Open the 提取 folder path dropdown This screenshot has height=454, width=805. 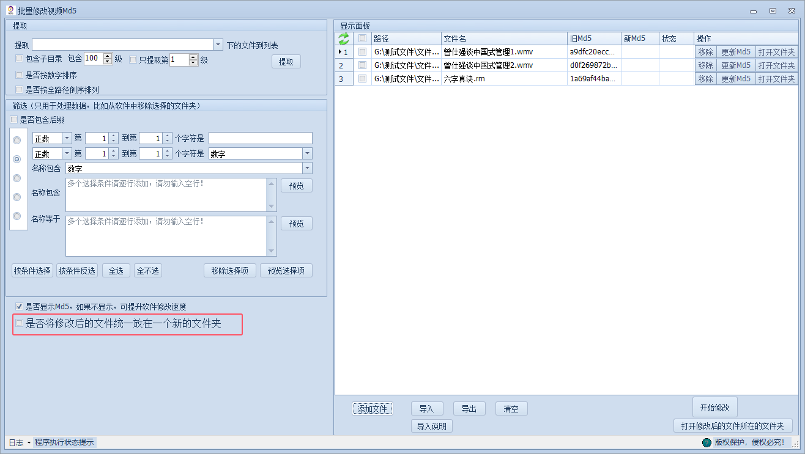coord(218,45)
